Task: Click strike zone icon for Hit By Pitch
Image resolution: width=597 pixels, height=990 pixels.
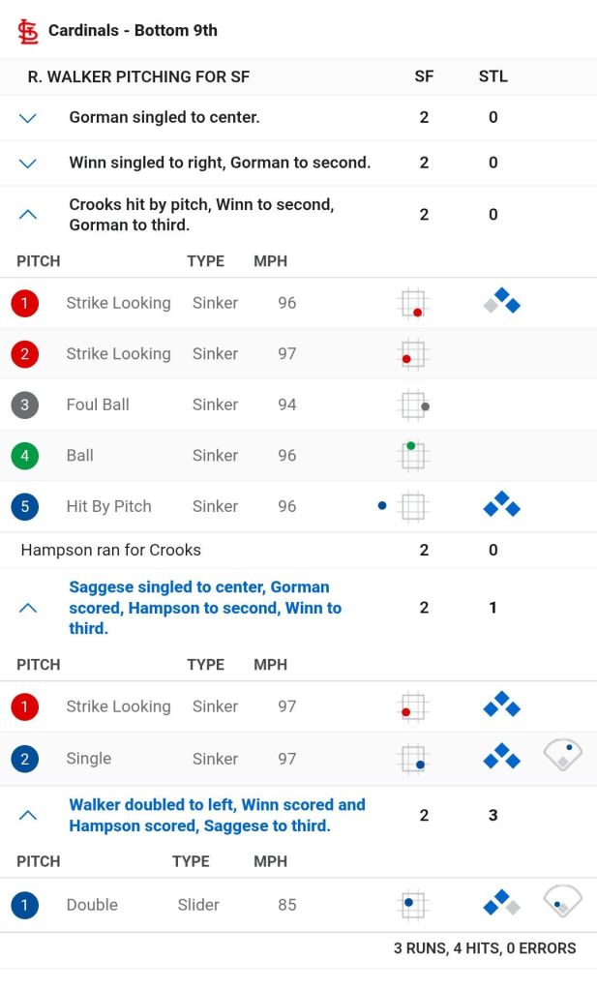Action: [x=413, y=506]
